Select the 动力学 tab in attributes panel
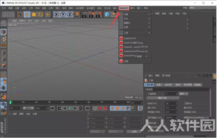 pyautogui.click(x=168, y=85)
